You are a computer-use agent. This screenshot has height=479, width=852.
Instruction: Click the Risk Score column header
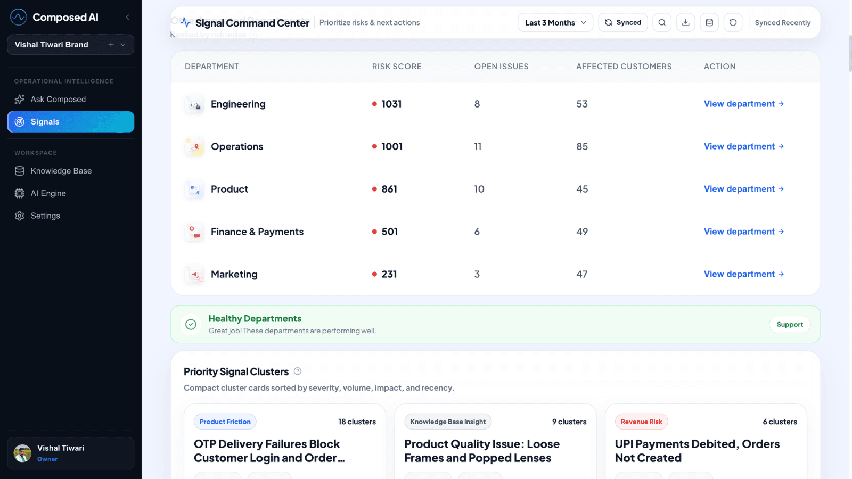click(397, 67)
